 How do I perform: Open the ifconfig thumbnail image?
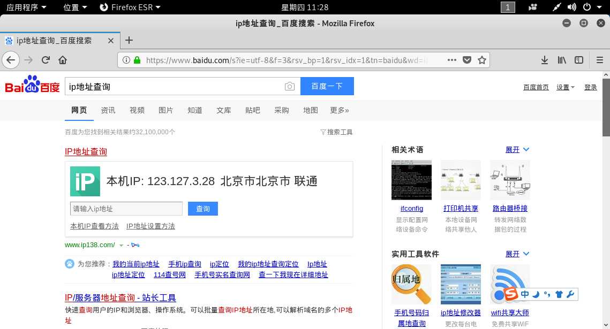pyautogui.click(x=412, y=180)
